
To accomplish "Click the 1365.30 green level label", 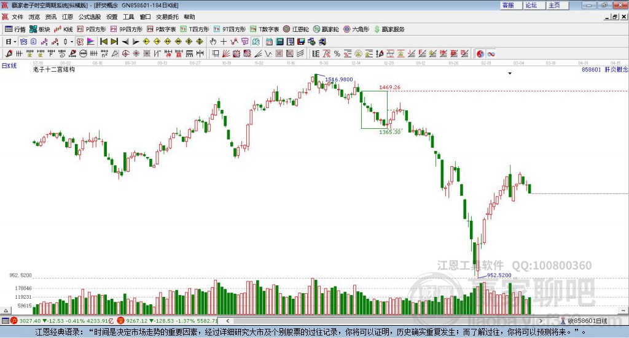I will coord(390,132).
